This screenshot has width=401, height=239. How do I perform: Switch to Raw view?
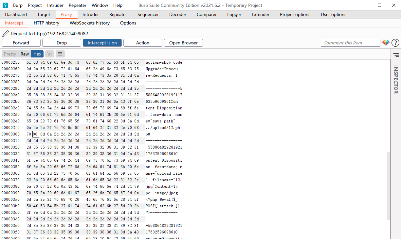point(25,54)
